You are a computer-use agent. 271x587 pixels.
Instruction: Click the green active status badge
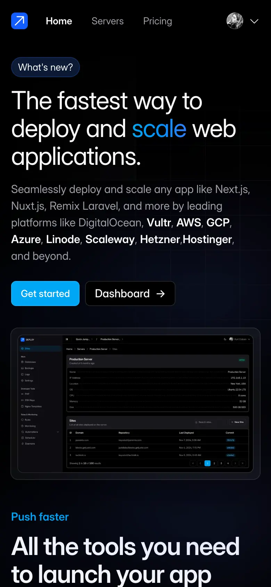tap(242, 360)
